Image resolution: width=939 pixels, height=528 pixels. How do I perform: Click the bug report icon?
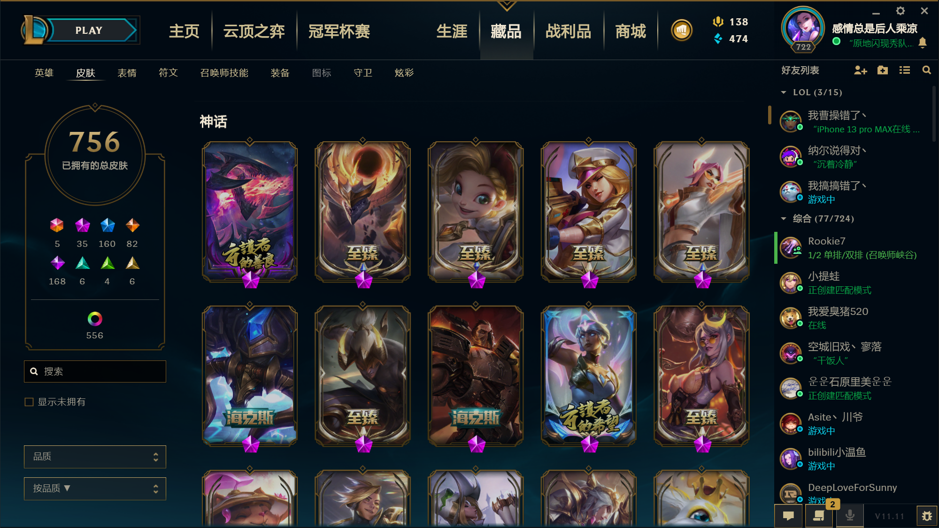[927, 516]
